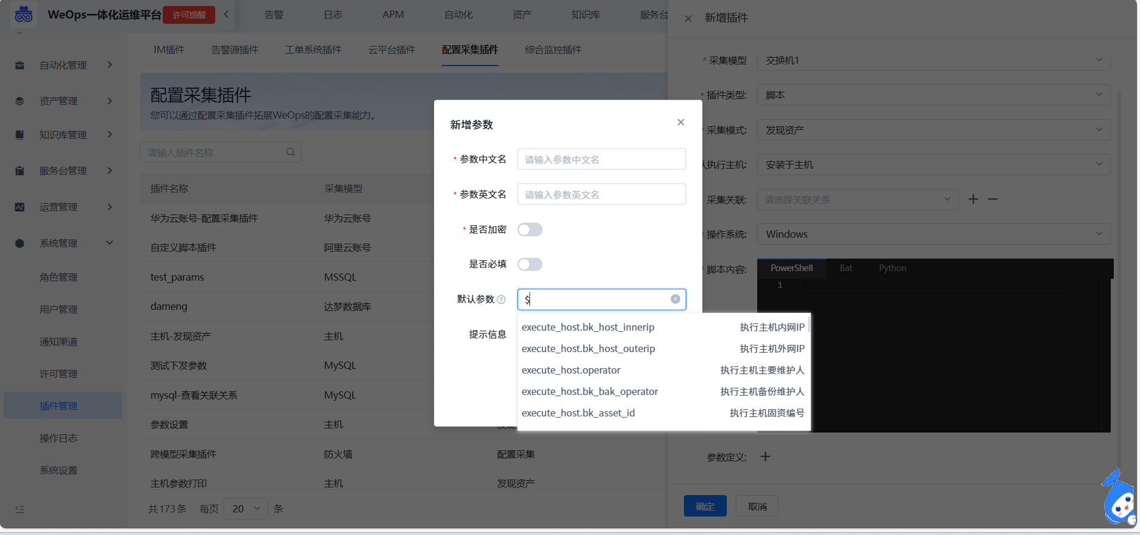Remove 采集关联 row with minus icon
The image size is (1140, 535).
click(x=993, y=199)
